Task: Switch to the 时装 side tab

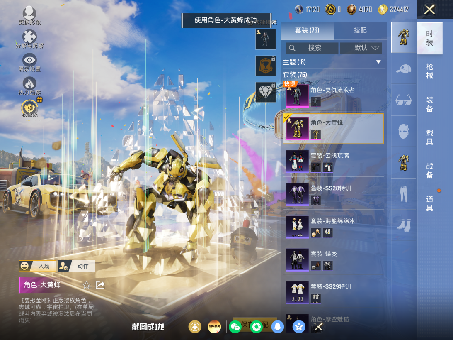Action: click(430, 38)
